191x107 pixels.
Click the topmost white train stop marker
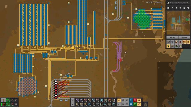tap(56, 81)
